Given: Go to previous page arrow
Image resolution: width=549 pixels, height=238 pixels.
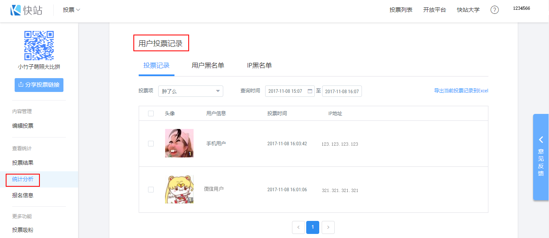Looking at the screenshot, I should [298, 227].
